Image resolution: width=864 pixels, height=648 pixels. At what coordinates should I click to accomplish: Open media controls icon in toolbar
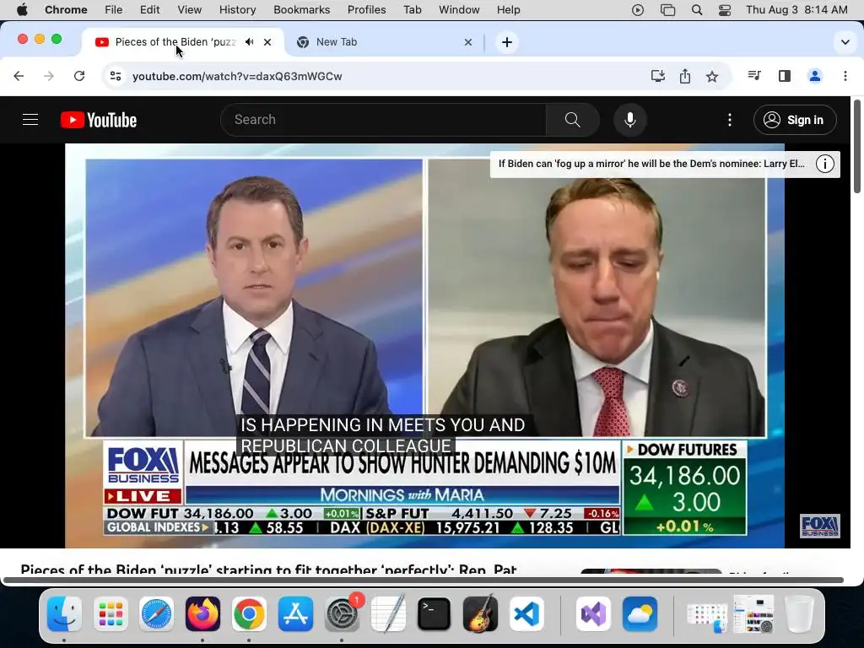[x=754, y=76]
